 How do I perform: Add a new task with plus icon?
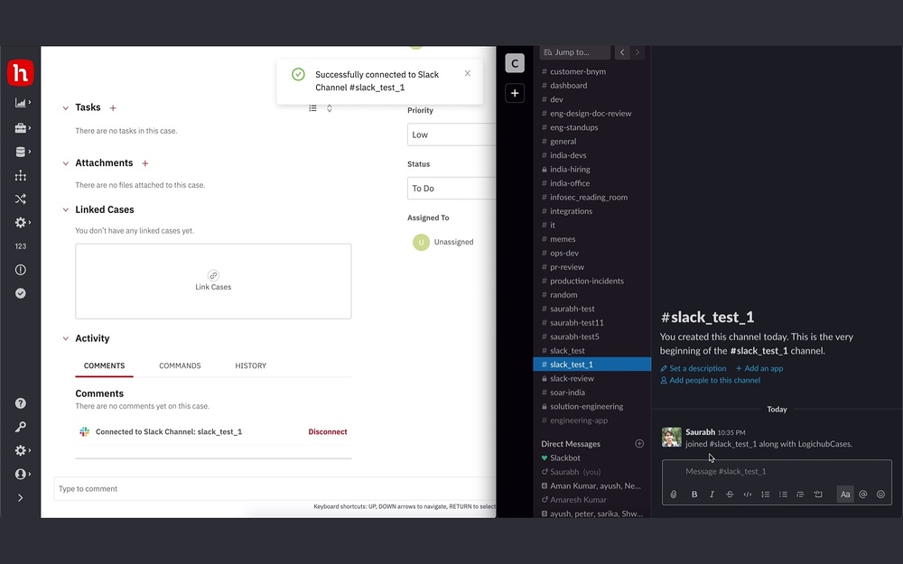click(x=113, y=108)
